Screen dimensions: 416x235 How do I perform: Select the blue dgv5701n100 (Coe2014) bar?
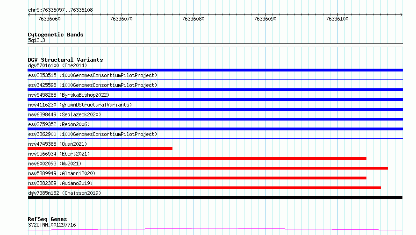point(215,70)
